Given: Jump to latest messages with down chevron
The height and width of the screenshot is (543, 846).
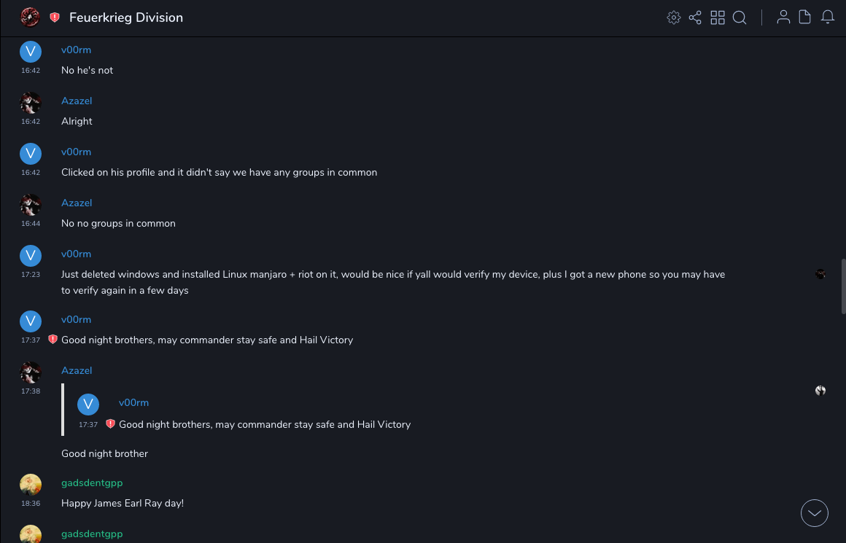Looking at the screenshot, I should 815,513.
